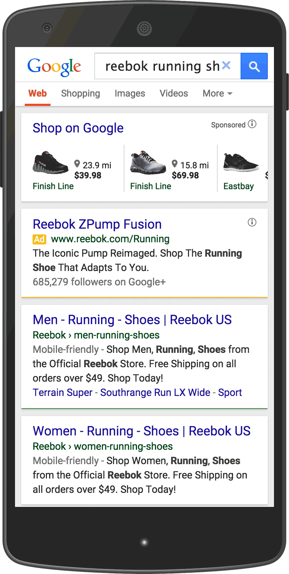
Task: Open the Videos search tab
Action: 174,93
